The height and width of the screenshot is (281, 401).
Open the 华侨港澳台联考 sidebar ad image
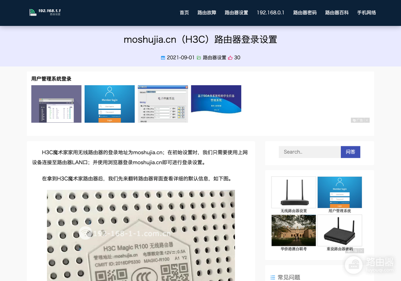click(x=294, y=230)
